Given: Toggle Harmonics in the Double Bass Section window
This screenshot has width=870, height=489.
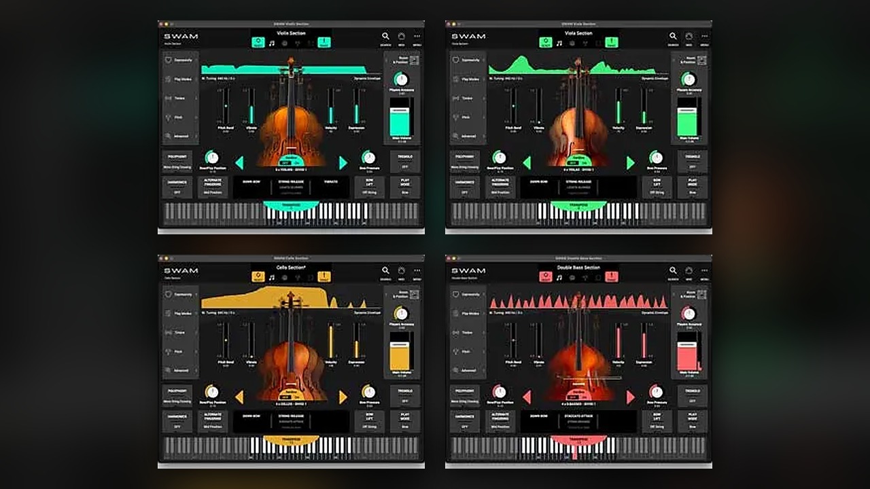Looking at the screenshot, I should (x=465, y=422).
